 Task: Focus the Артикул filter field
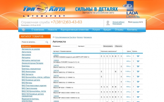point(93,46)
